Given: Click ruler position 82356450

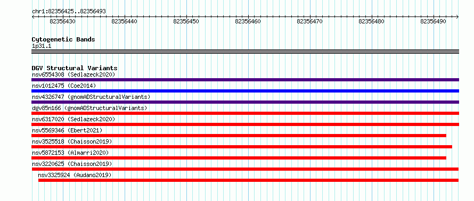Looking at the screenshot, I should coord(186,21).
